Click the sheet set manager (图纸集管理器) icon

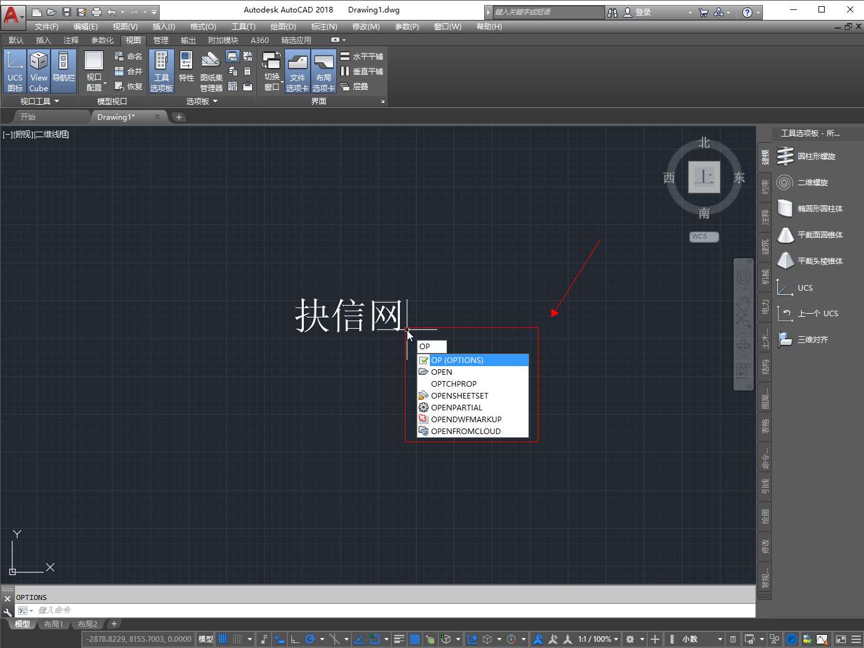211,70
